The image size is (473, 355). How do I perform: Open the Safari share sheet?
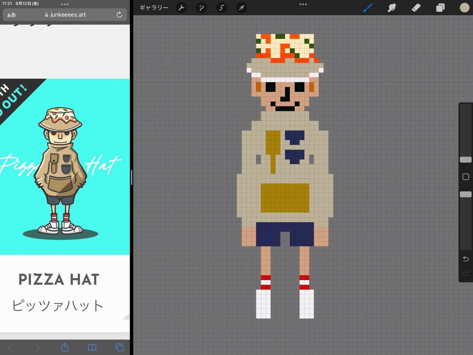[65, 347]
